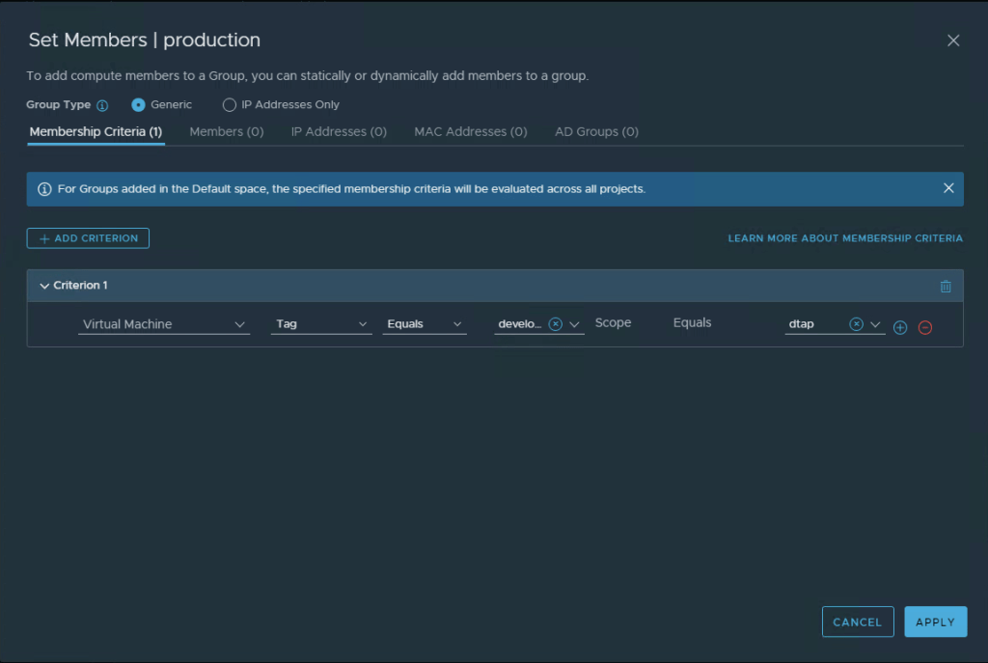The image size is (988, 663).
Task: Delete Criterion 1 with trash icon
Action: [945, 287]
